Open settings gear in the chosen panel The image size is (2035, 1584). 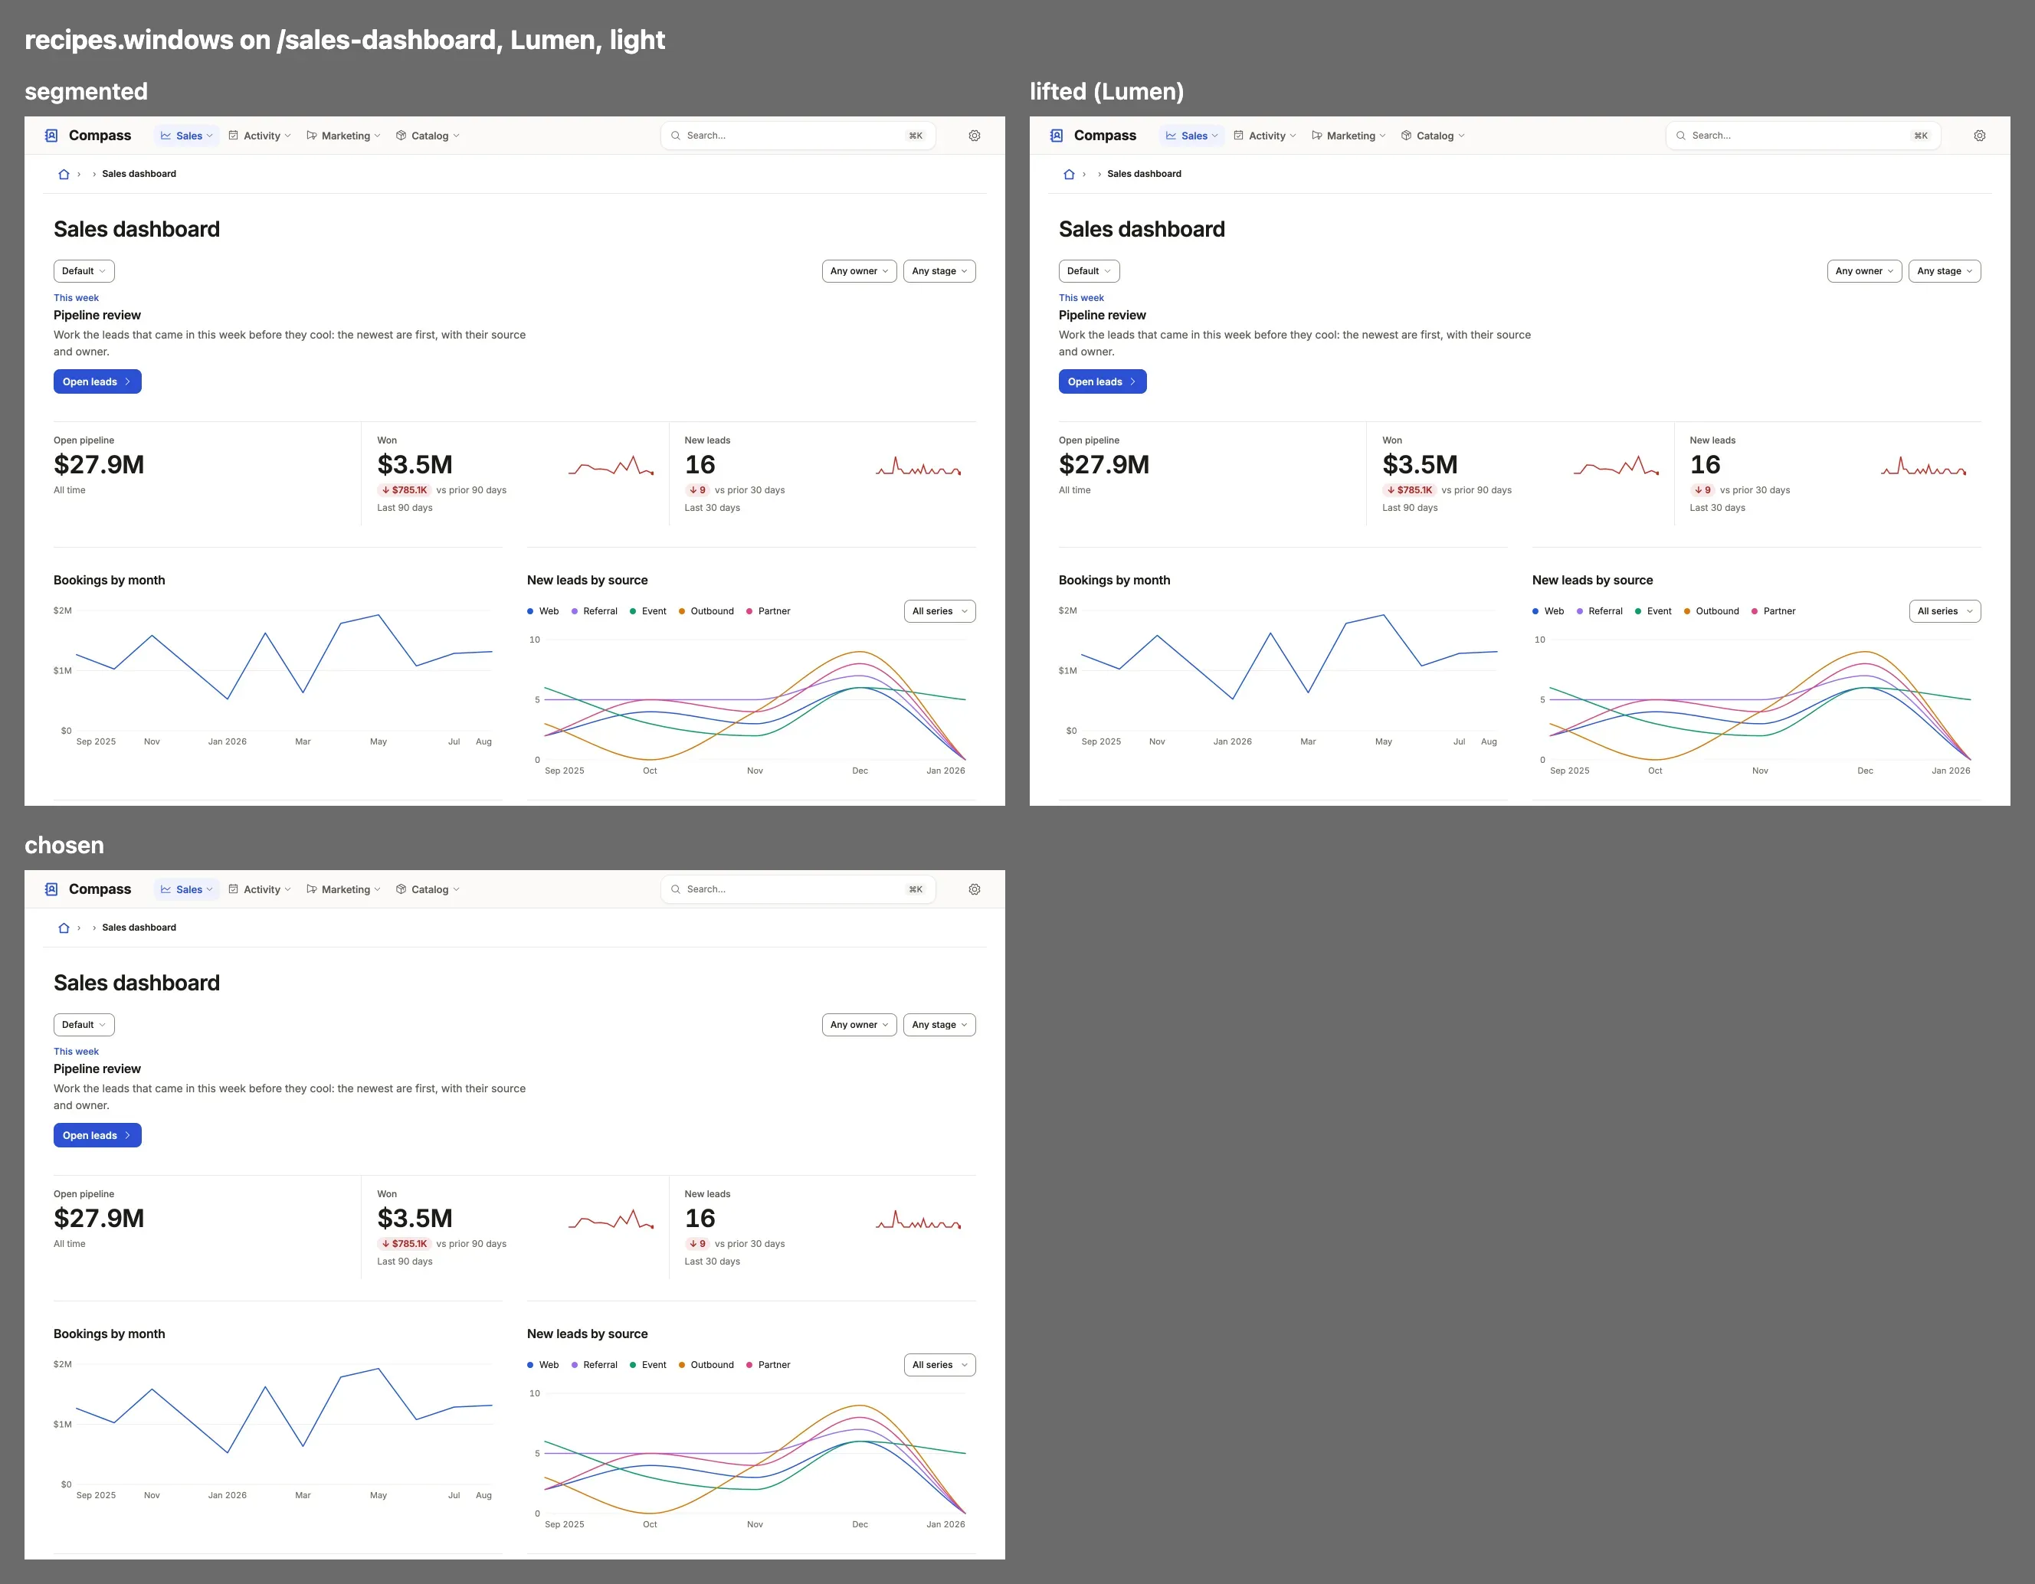coord(975,889)
